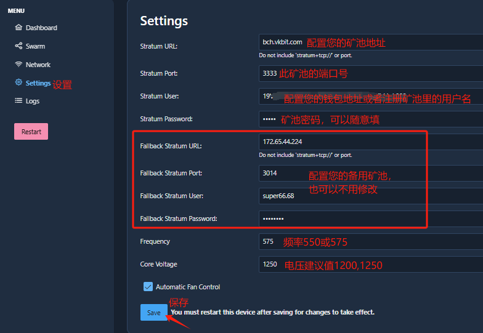Image resolution: width=483 pixels, height=333 pixels.
Task: Toggle the Automatic Fan Control checkbox
Action: (x=148, y=287)
